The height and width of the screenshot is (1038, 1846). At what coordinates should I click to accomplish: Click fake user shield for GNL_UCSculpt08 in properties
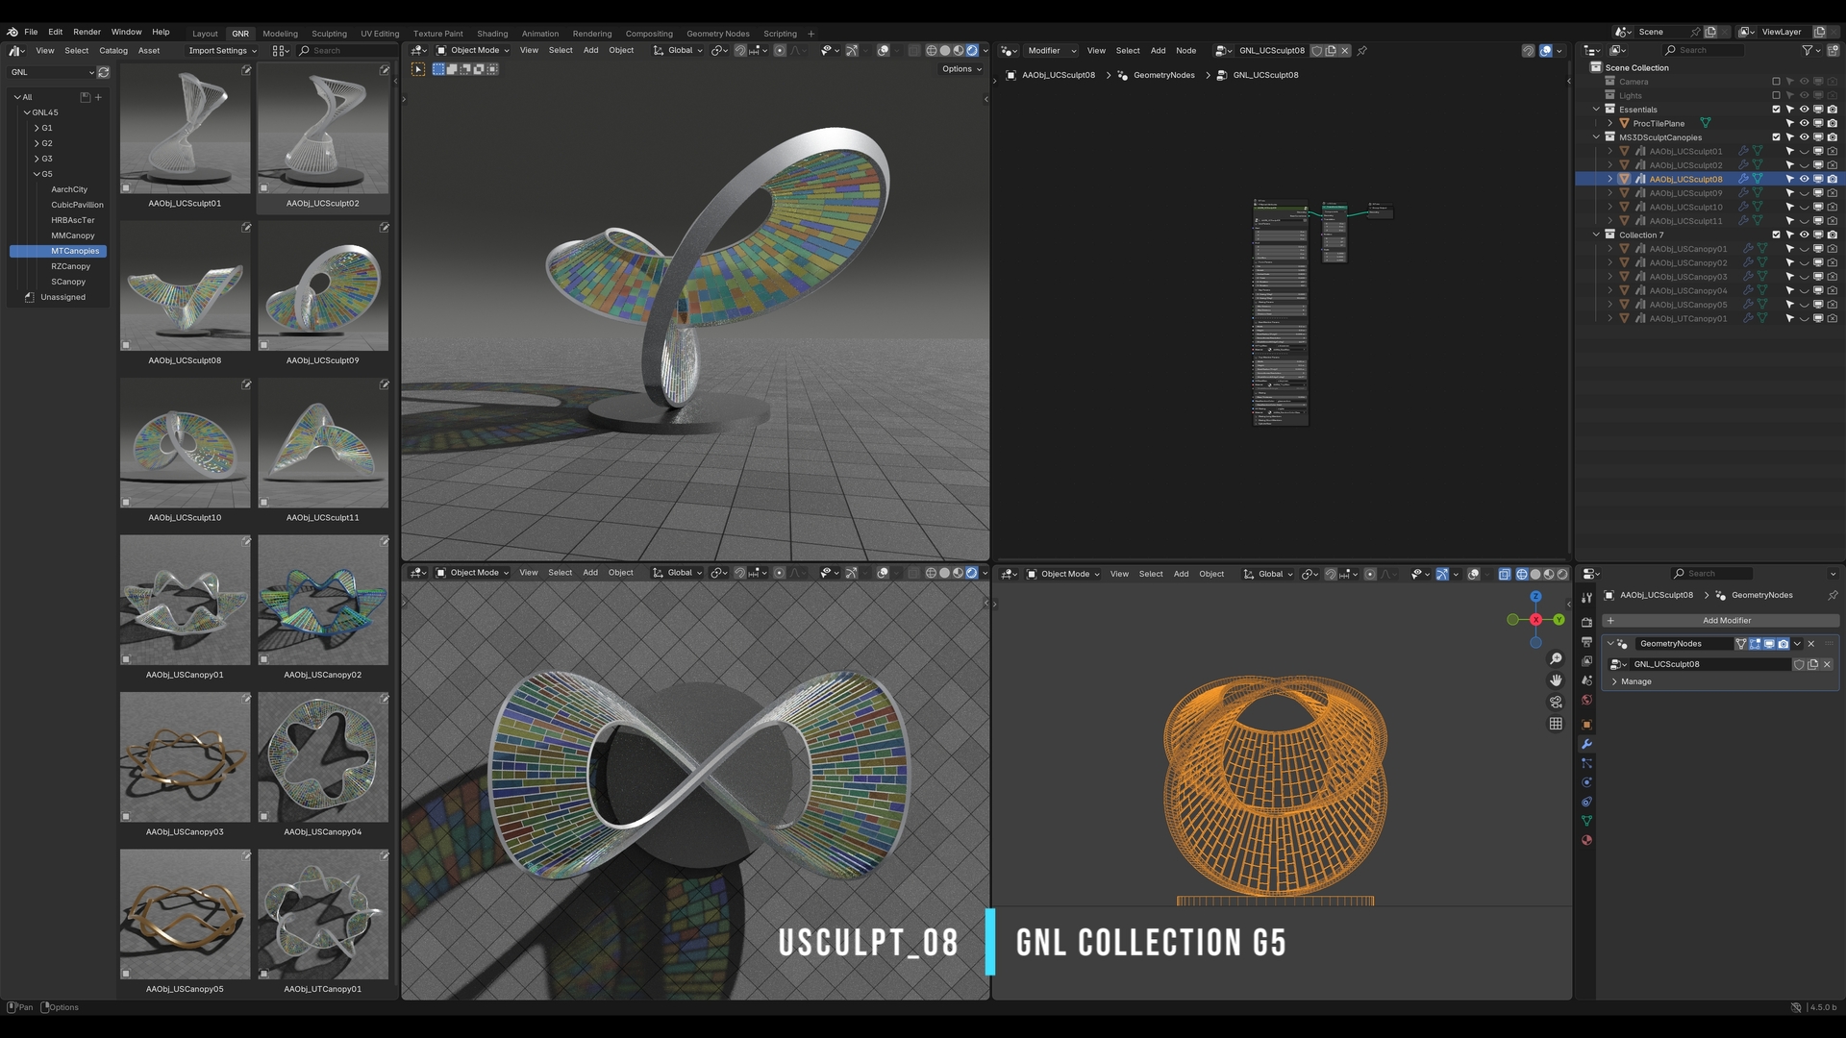pos(1799,664)
